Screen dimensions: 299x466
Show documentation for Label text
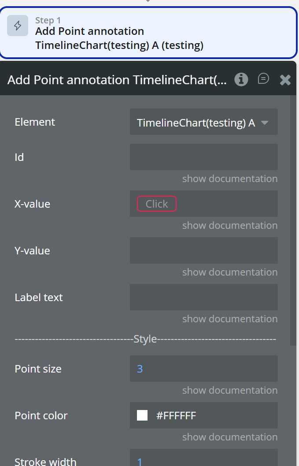click(230, 319)
